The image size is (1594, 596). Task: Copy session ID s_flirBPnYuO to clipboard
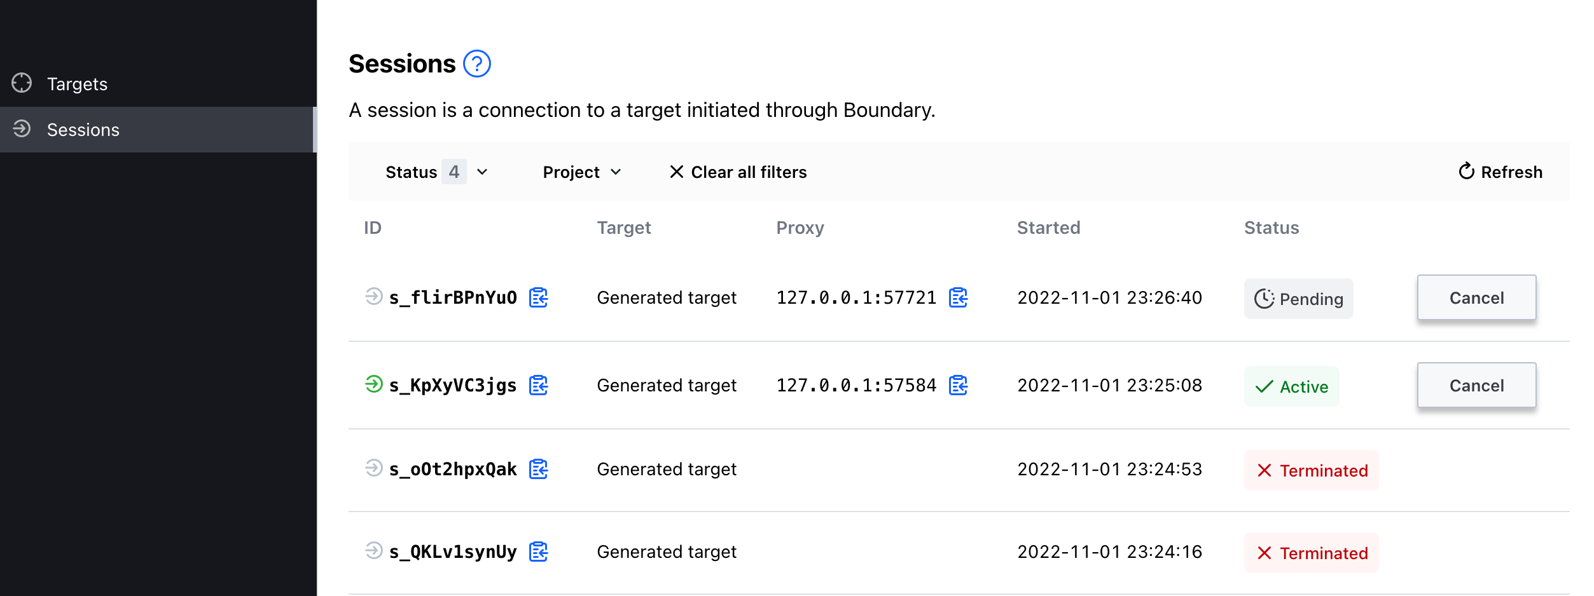pos(539,297)
